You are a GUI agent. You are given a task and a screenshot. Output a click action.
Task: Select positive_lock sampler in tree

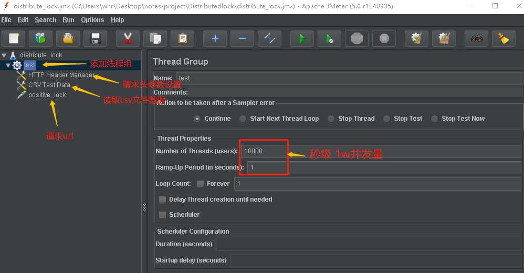[47, 95]
